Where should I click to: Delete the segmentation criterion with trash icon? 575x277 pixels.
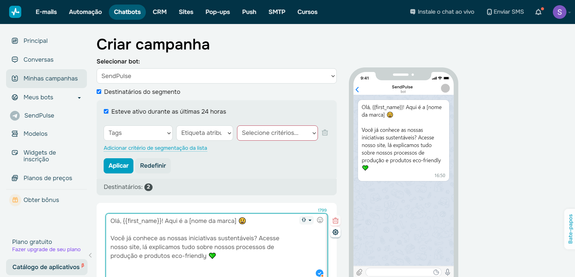325,133
